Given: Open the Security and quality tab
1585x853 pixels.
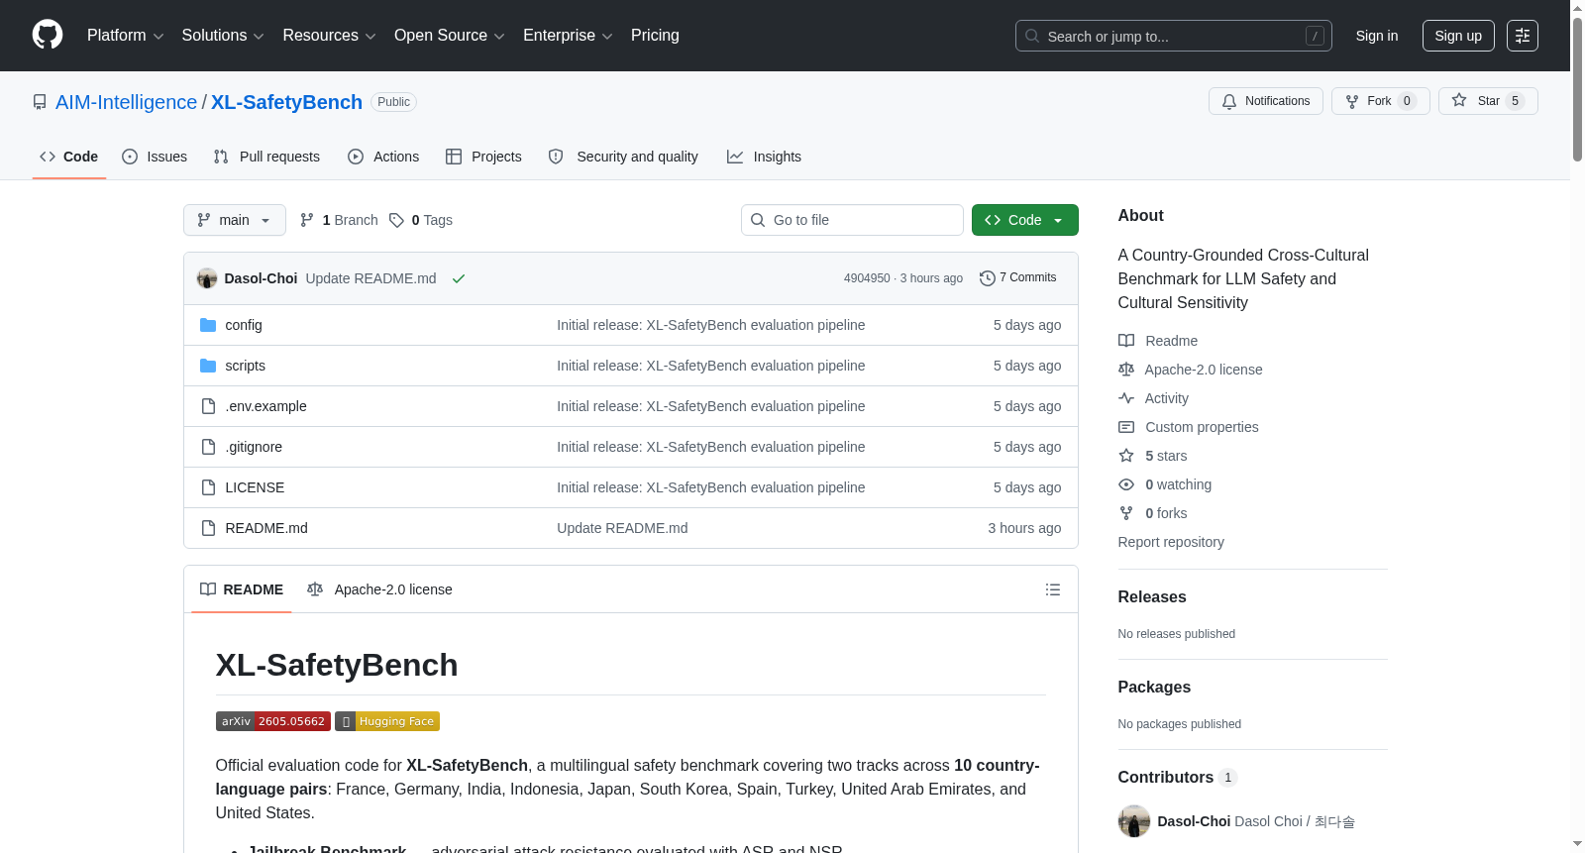Looking at the screenshot, I should coord(623,157).
